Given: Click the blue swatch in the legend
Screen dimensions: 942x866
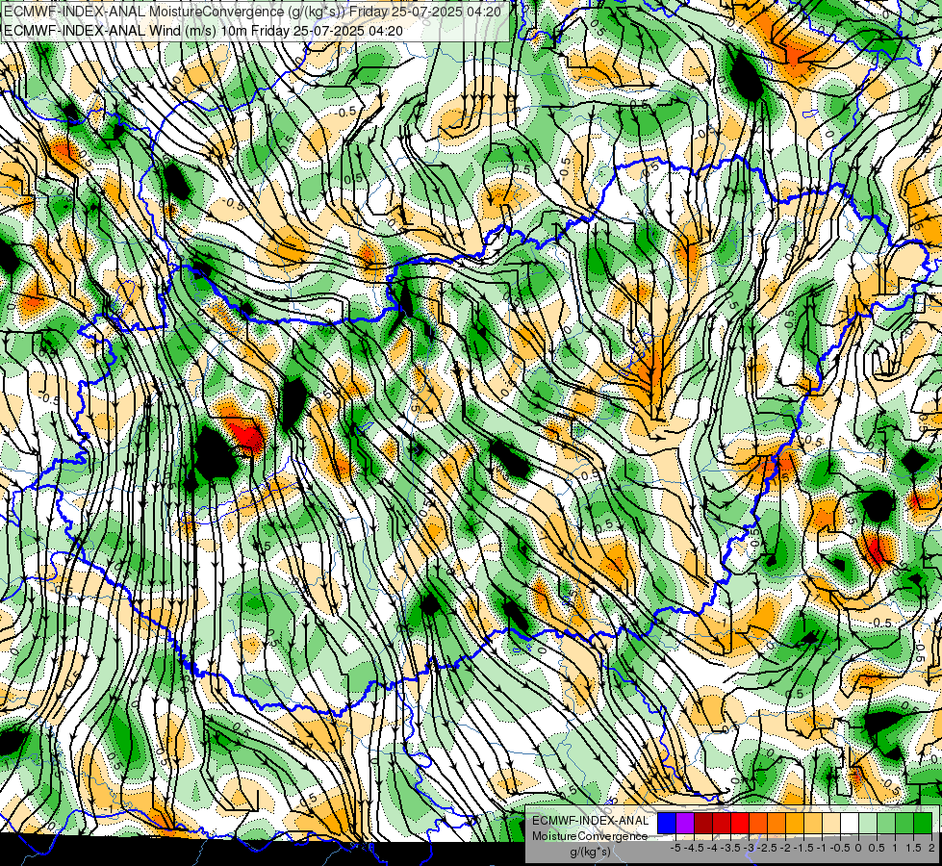Looking at the screenshot, I should 667,823.
